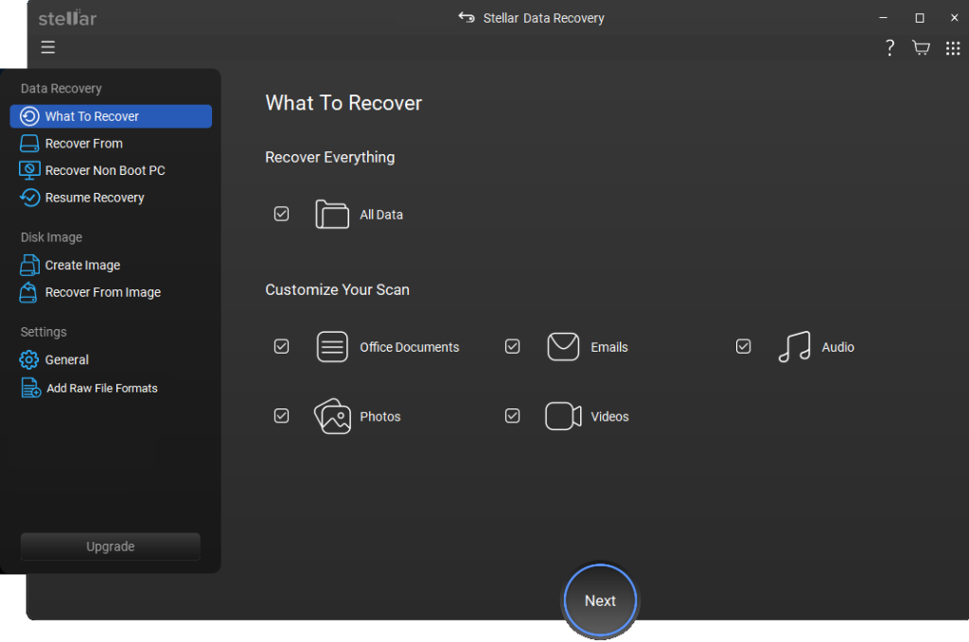The image size is (969, 642).
Task: Click the Upgrade button
Action: click(x=110, y=546)
